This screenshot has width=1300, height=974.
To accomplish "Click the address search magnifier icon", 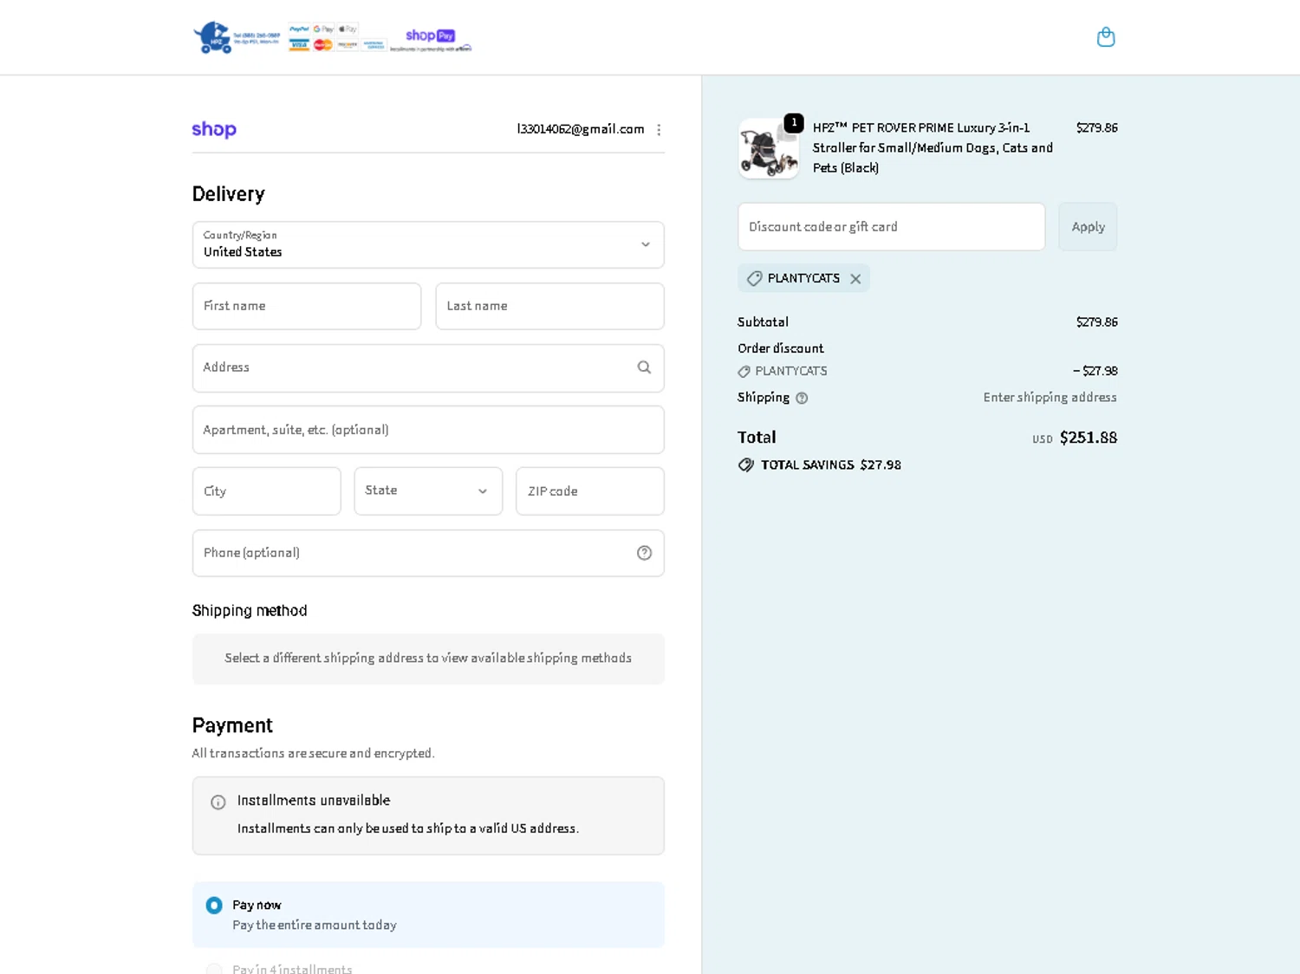I will coord(644,367).
